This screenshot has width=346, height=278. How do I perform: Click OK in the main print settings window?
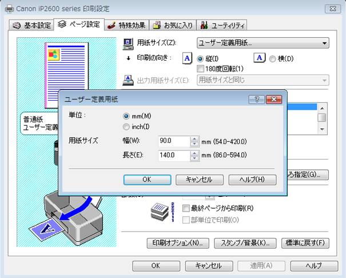(156, 266)
